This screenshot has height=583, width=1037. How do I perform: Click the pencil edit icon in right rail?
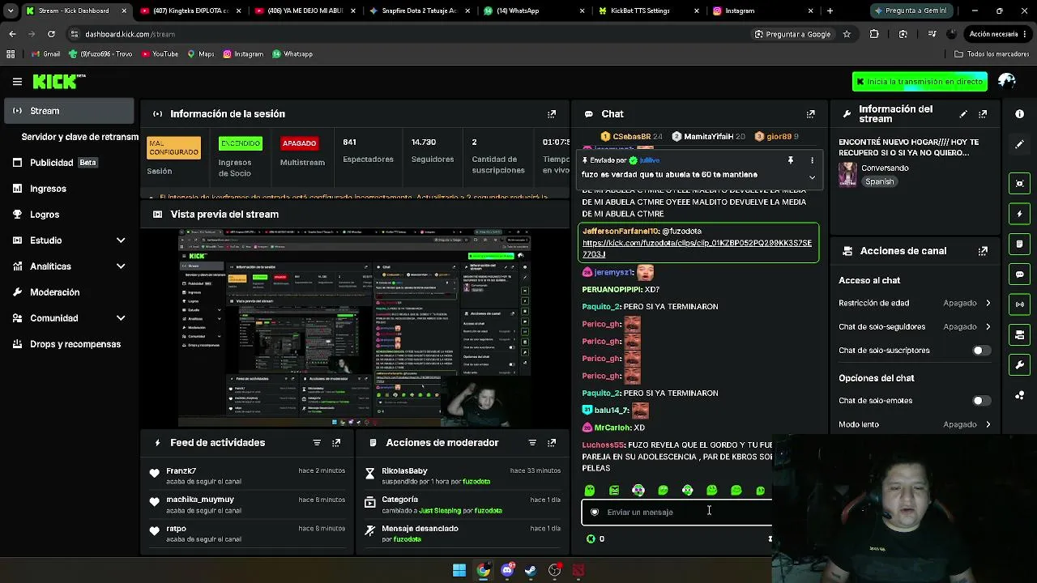[1019, 144]
